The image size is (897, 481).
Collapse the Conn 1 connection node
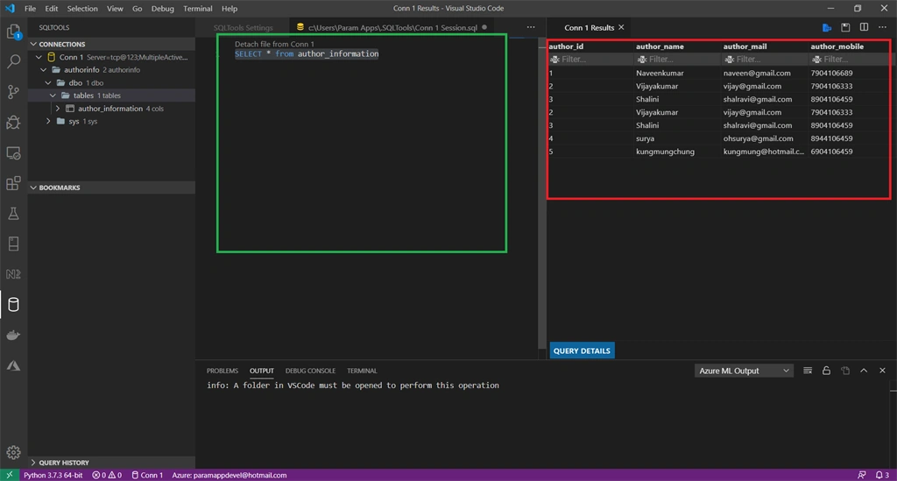tap(39, 57)
